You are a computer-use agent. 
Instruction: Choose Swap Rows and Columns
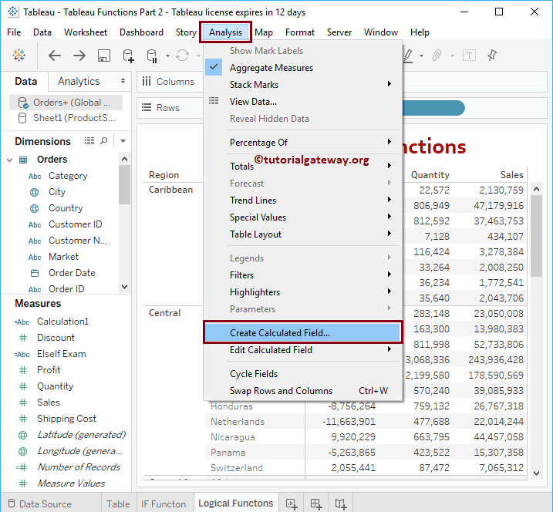coord(303,391)
